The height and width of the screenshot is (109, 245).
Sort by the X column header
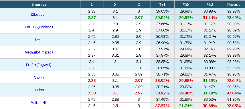pos(115,5)
